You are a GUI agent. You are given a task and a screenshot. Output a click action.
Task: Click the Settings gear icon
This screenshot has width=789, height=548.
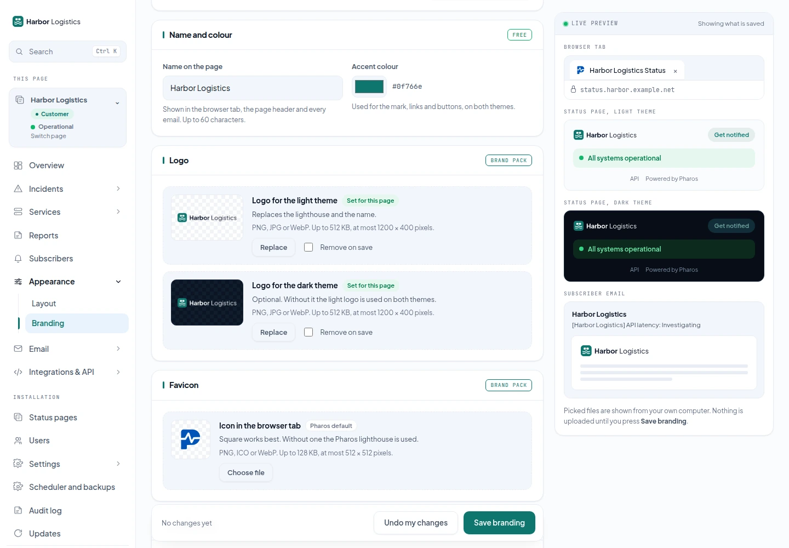pyautogui.click(x=18, y=464)
